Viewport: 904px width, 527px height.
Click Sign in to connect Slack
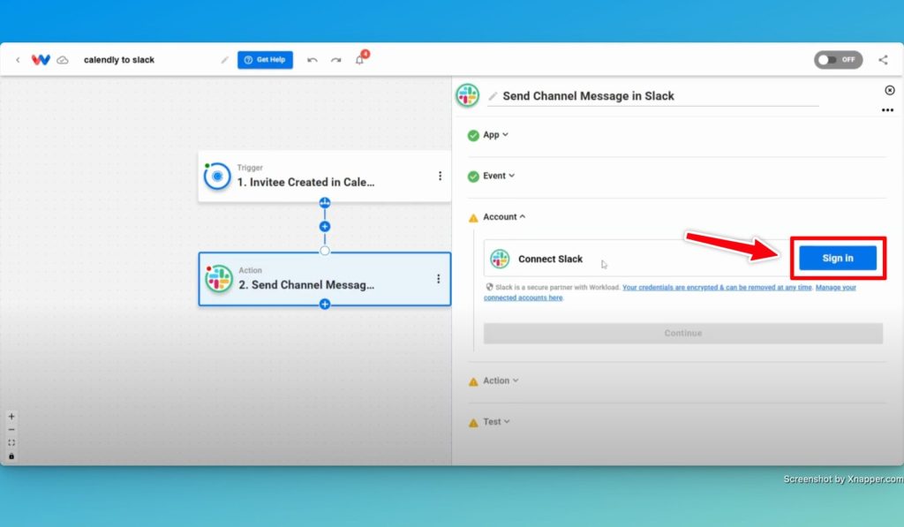(x=838, y=259)
